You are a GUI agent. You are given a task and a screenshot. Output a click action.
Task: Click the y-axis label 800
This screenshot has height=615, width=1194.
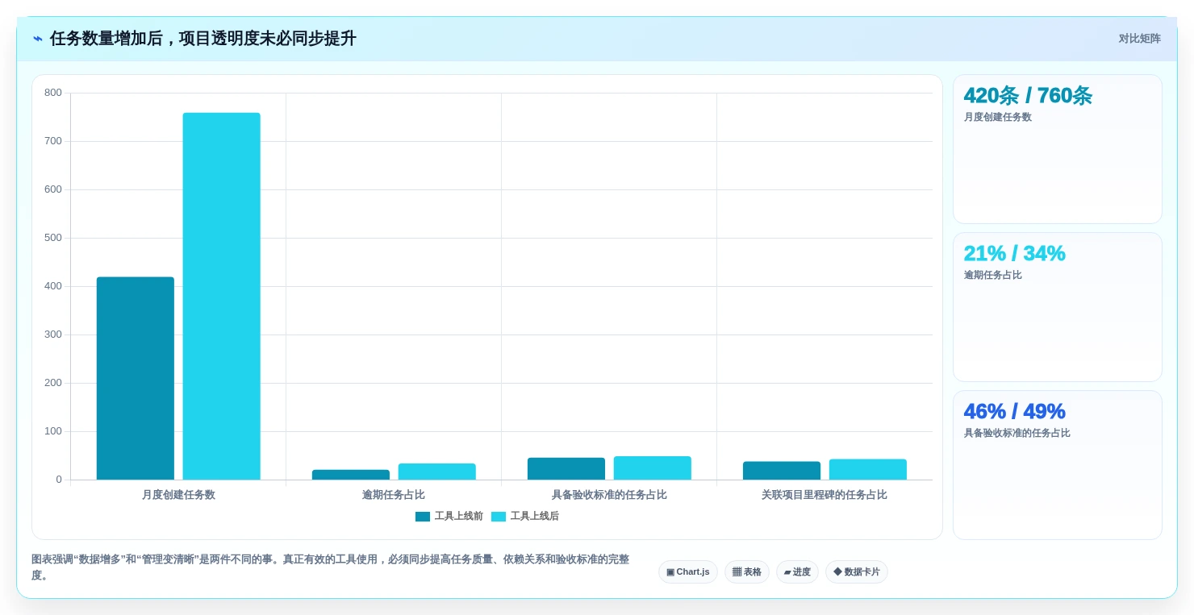click(x=53, y=93)
